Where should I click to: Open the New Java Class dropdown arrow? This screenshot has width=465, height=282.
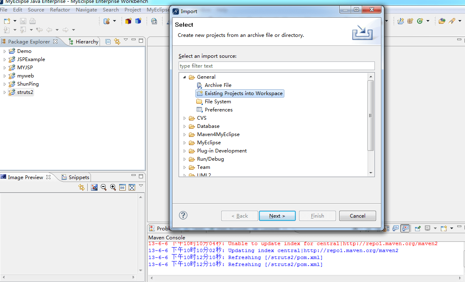tap(428, 21)
